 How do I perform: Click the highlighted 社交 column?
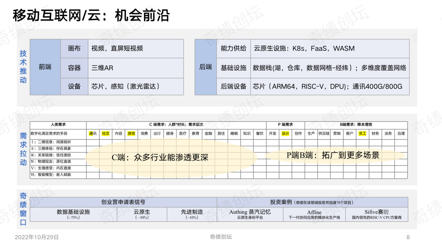tap(106, 134)
